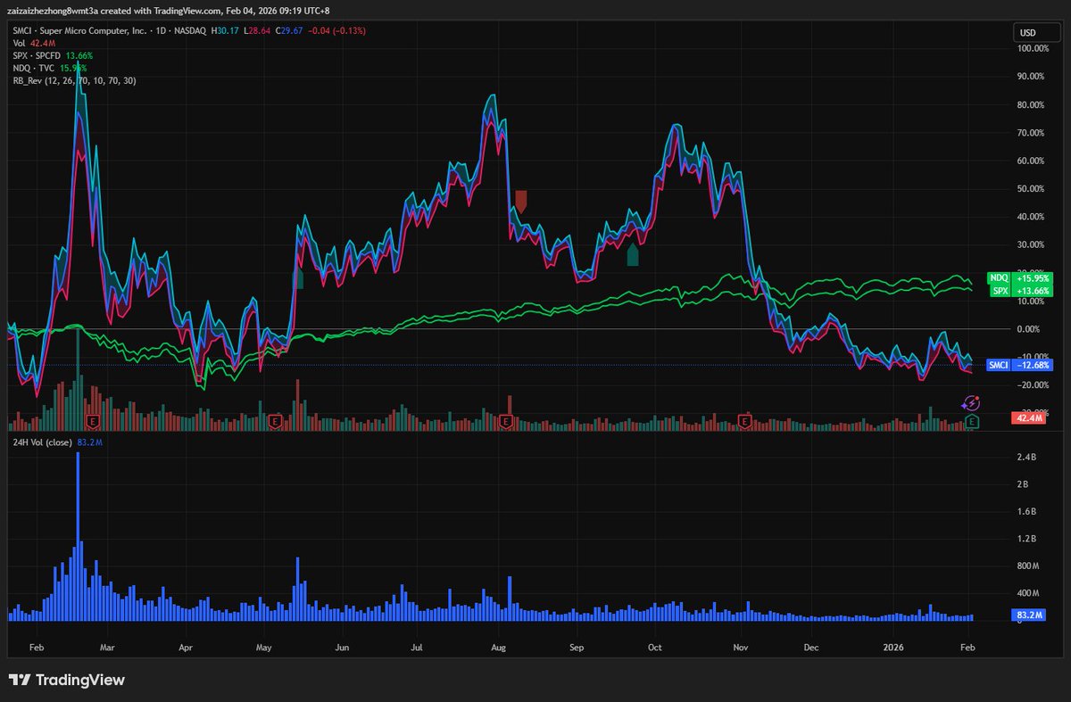The width and height of the screenshot is (1071, 702).
Task: Select the red 42.4M volume badge on the price scale
Action: click(x=1026, y=417)
